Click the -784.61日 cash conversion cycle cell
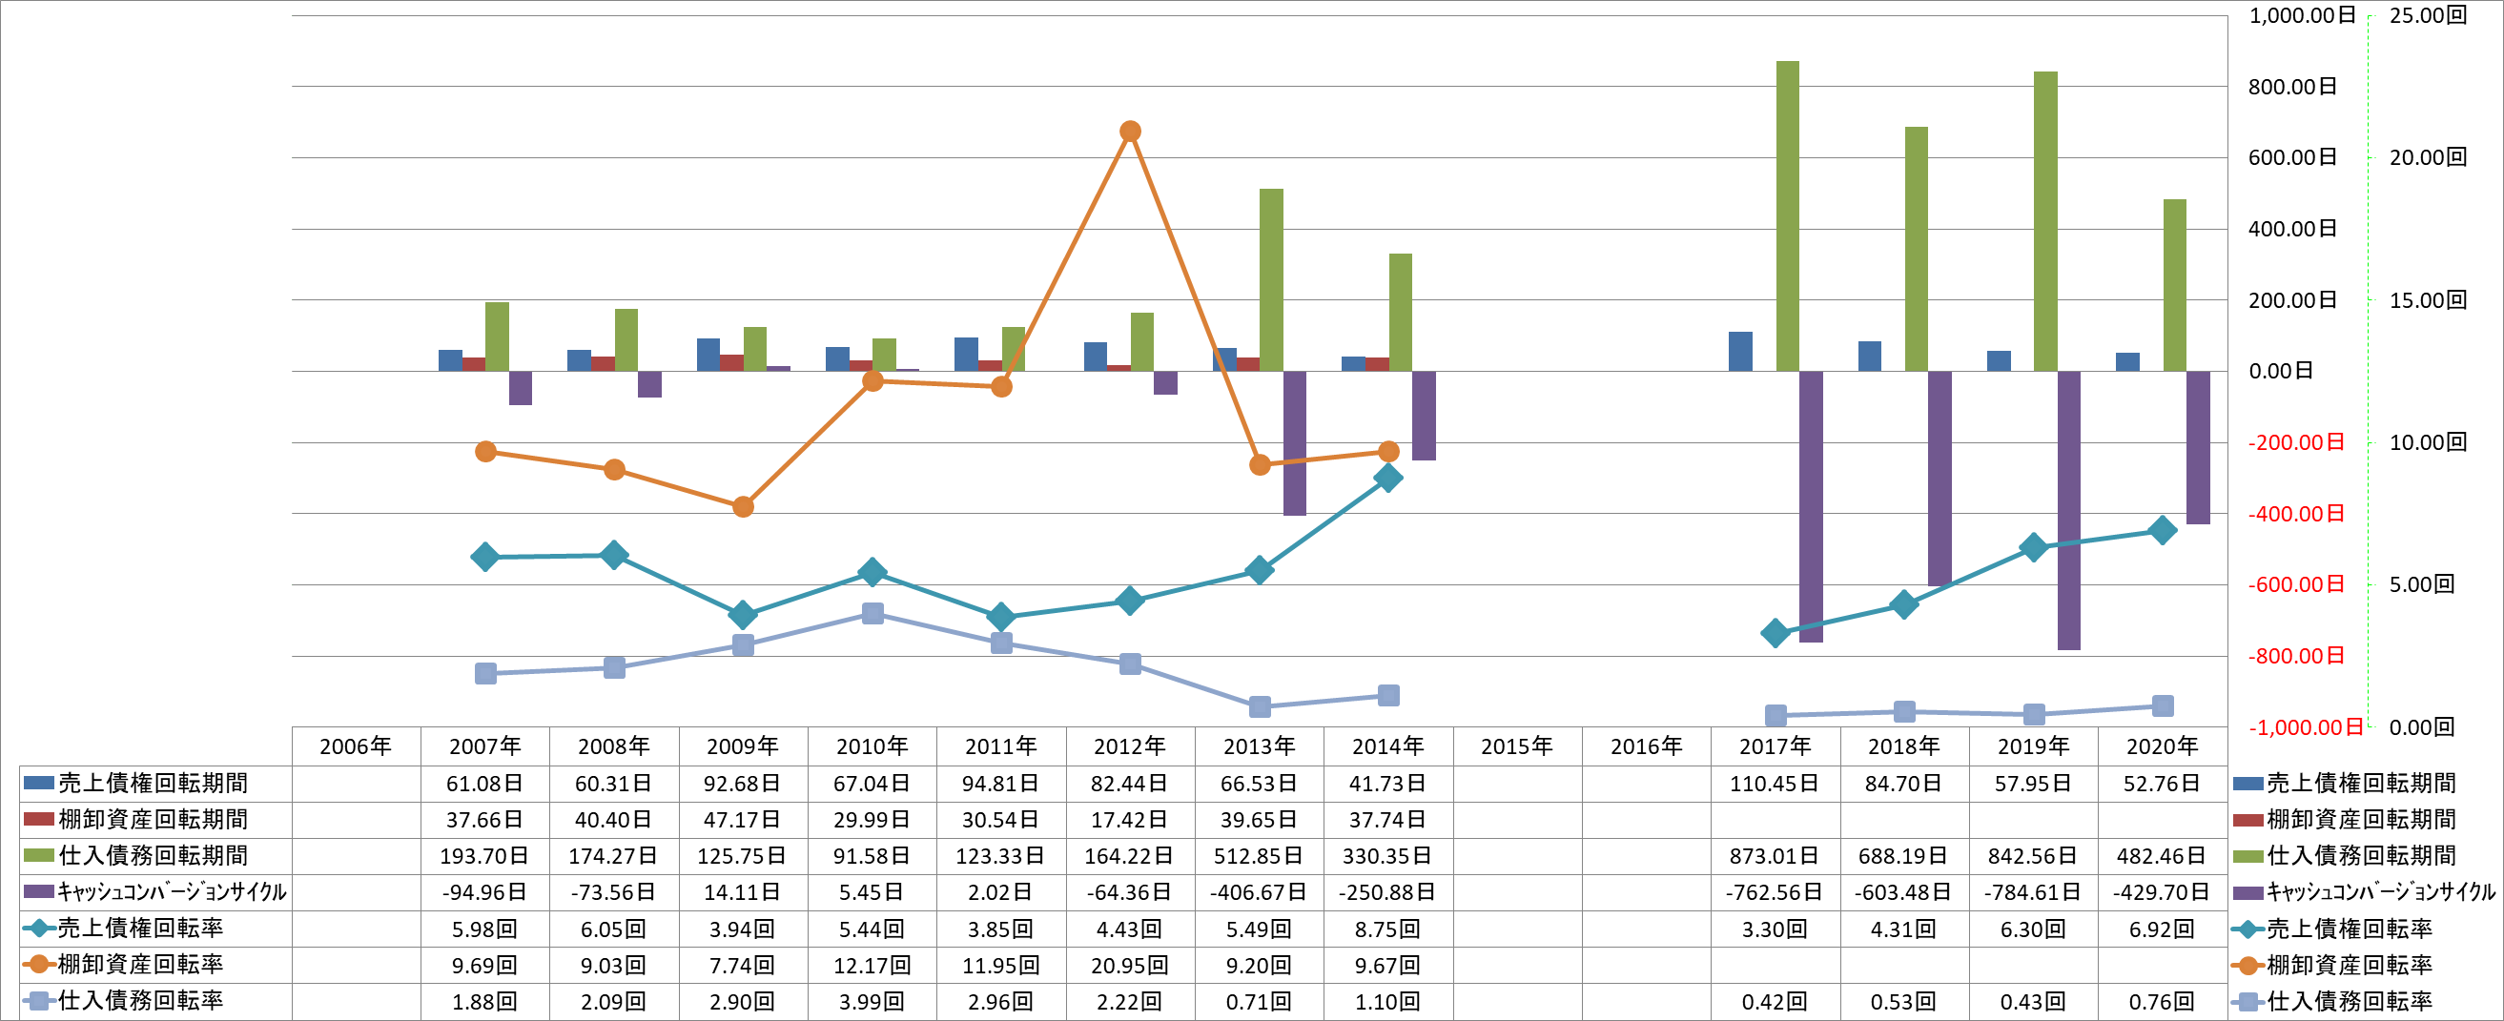Screen dimensions: 2504x1021 pyautogui.click(x=2033, y=891)
